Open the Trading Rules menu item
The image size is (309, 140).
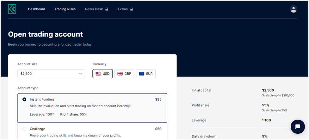click(x=65, y=9)
